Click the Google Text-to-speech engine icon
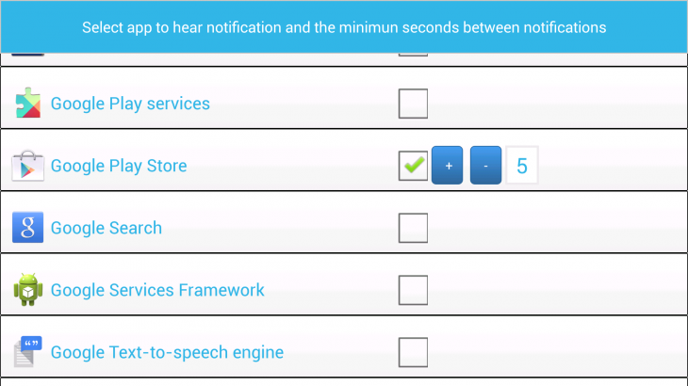 pos(28,352)
